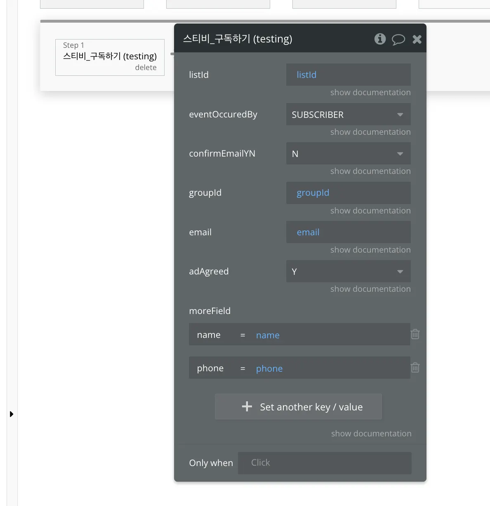Add another row with Set another key / value

pos(298,407)
